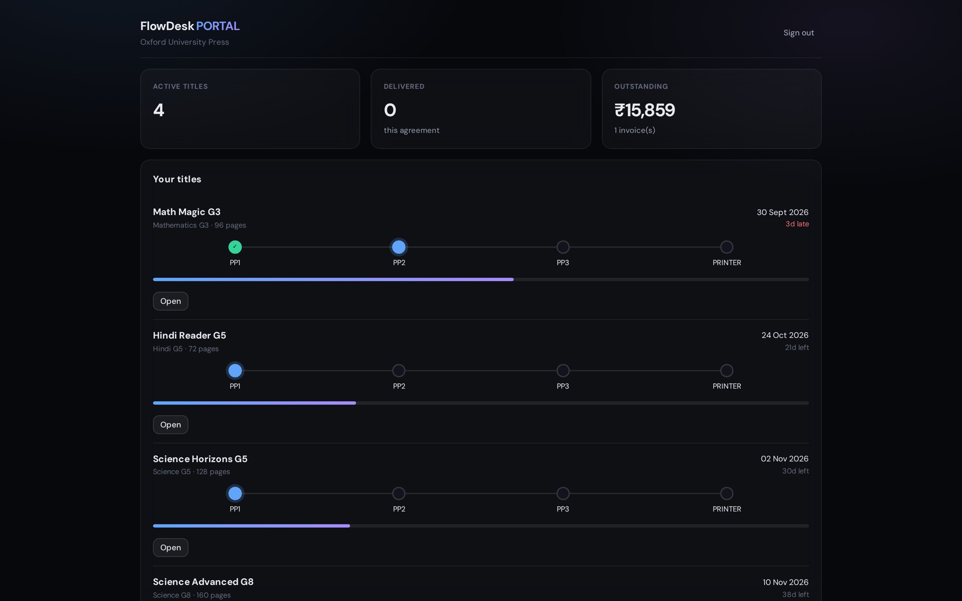This screenshot has height=601, width=962.
Task: Click the '30 Sept 2026' due date
Action: (783, 213)
